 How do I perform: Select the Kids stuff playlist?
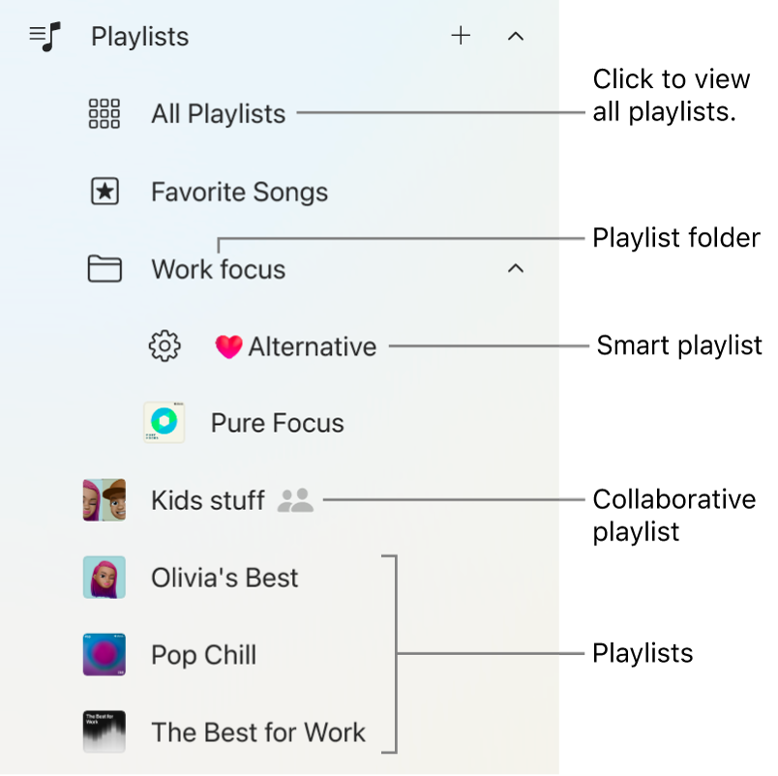point(207,500)
